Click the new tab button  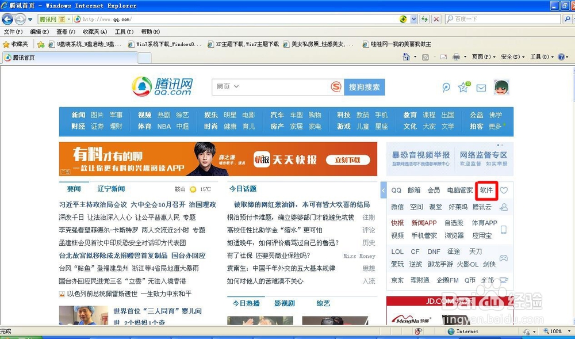144,58
